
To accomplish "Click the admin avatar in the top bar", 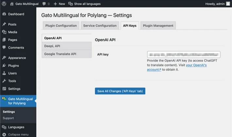I will click(x=228, y=4).
